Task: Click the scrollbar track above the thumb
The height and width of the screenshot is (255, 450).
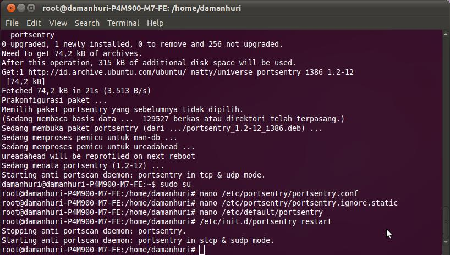Action: [446, 110]
